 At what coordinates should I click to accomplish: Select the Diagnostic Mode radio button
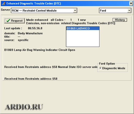click(100, 68)
